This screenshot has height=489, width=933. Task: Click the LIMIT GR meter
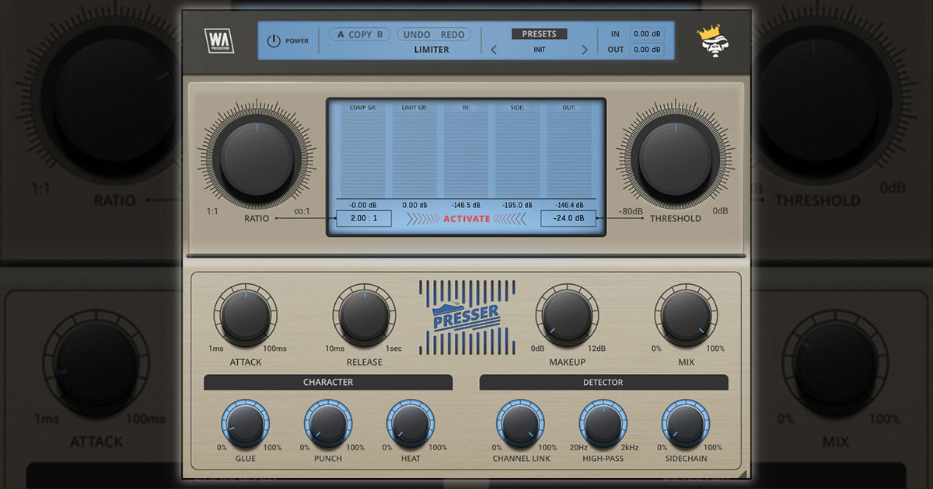414,151
